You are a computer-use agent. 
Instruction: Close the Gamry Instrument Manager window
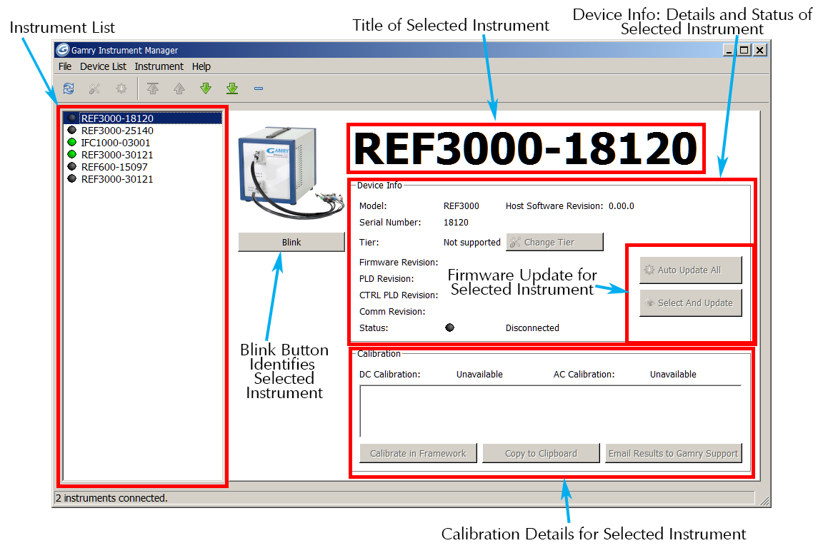[759, 51]
